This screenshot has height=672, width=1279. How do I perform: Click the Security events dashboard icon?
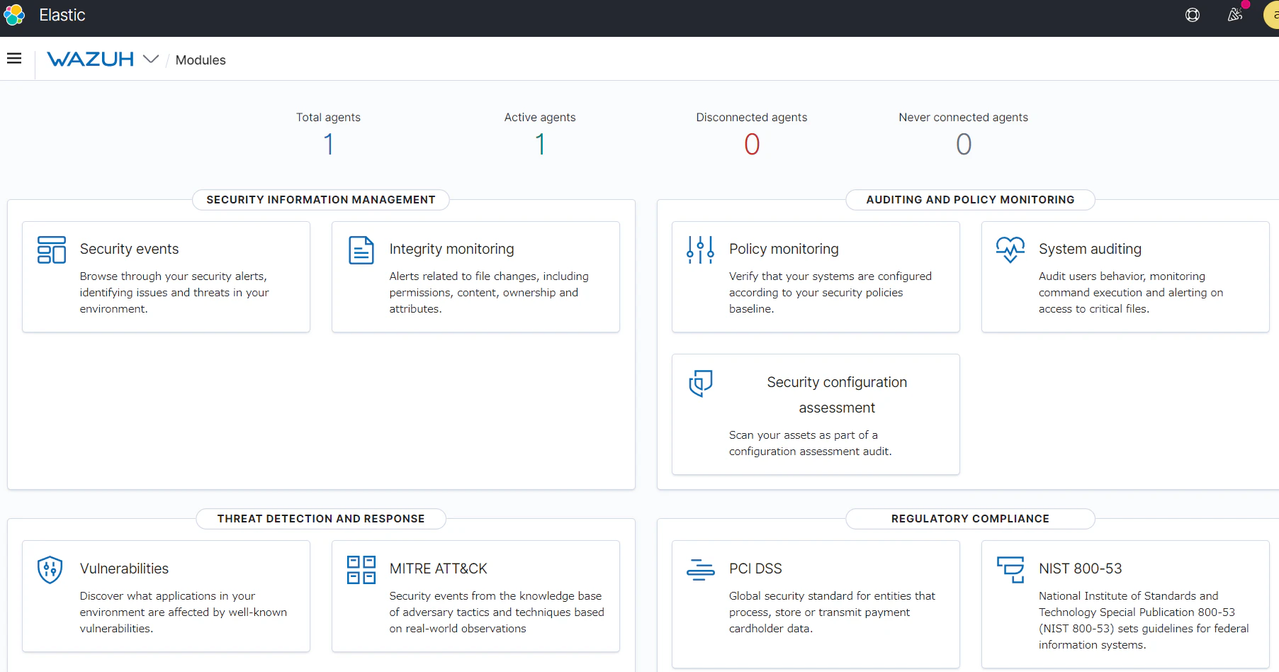pyautogui.click(x=52, y=250)
